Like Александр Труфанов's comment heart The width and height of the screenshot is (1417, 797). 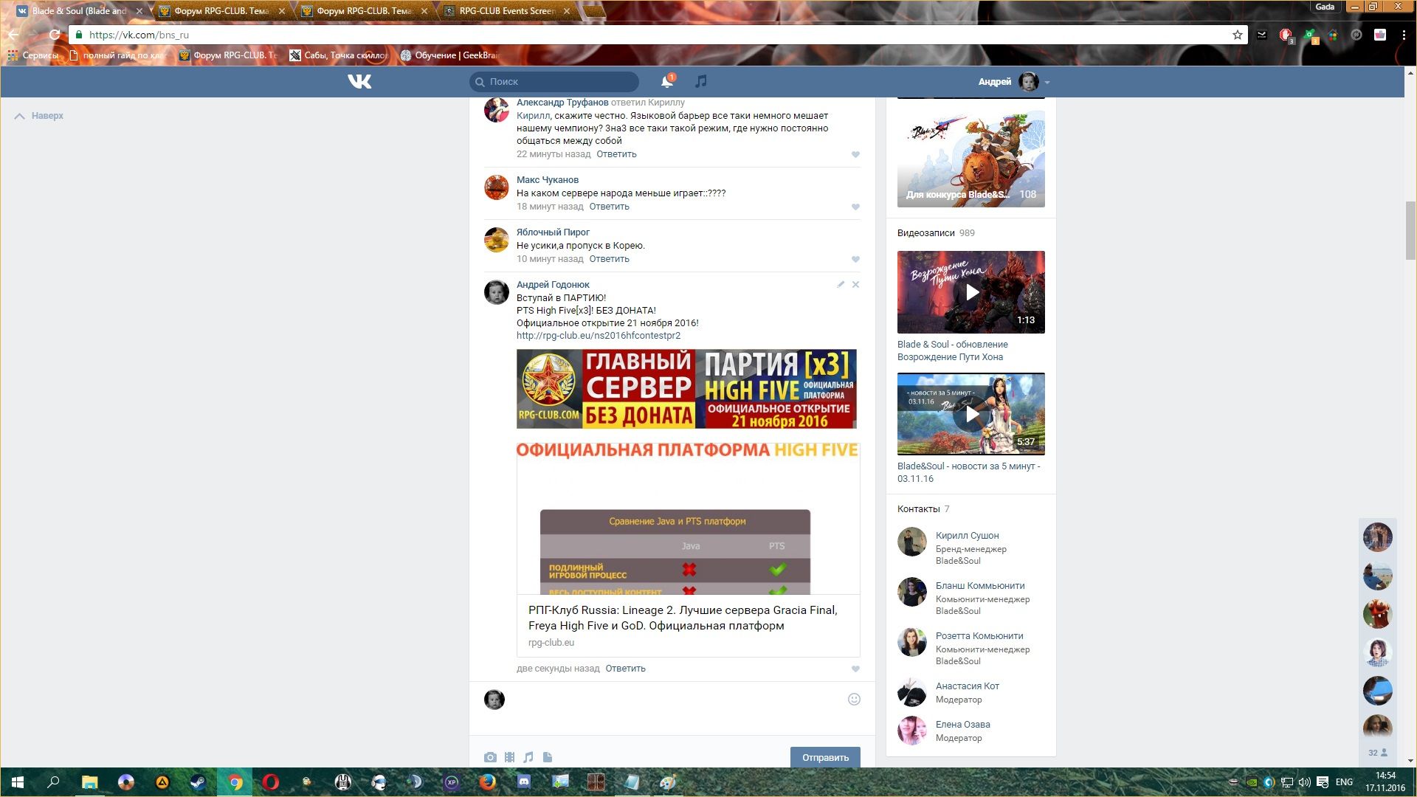pyautogui.click(x=855, y=154)
